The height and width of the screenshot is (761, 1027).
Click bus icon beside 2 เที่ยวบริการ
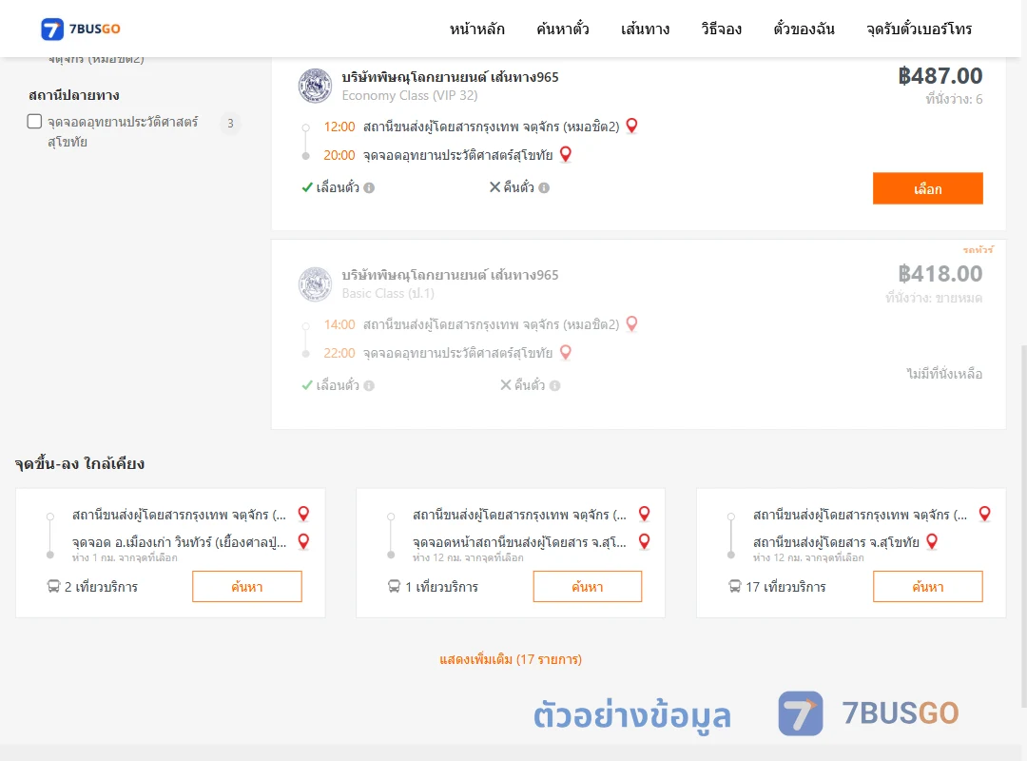click(53, 586)
